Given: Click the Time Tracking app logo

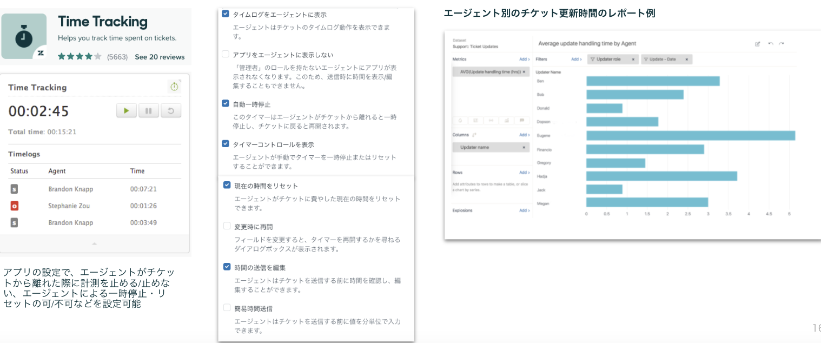Looking at the screenshot, I should point(24,37).
